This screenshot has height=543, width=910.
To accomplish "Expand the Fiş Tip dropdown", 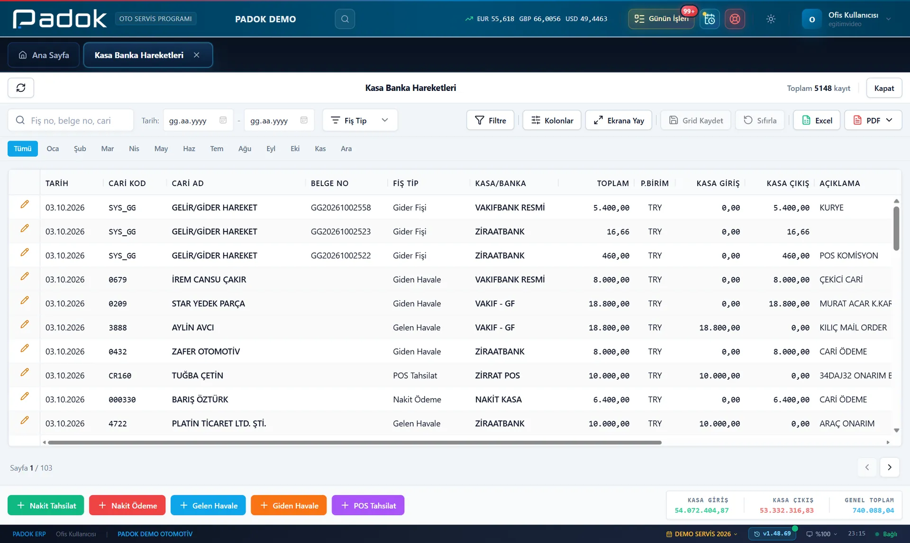I will click(x=360, y=120).
